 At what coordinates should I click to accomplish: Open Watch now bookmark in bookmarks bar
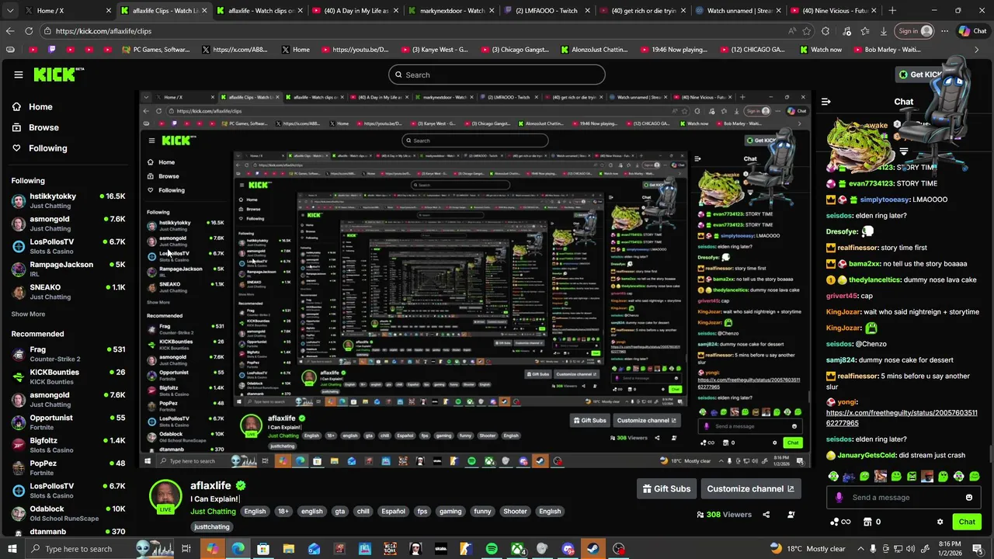click(x=820, y=50)
